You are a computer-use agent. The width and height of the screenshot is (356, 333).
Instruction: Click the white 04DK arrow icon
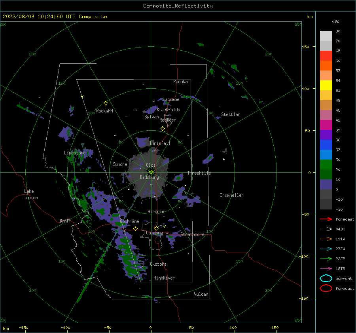coord(326,229)
